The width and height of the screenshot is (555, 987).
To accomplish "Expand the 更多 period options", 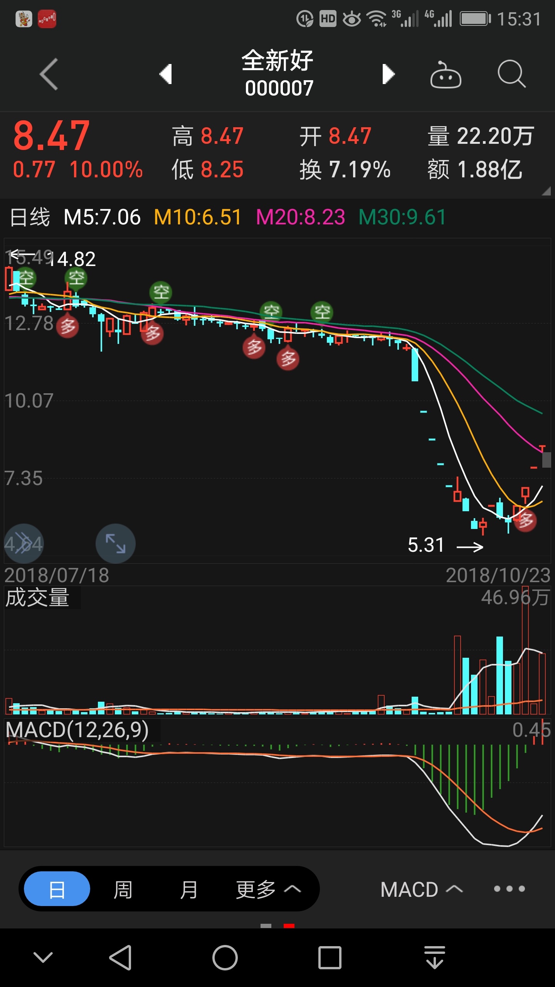I will point(268,889).
